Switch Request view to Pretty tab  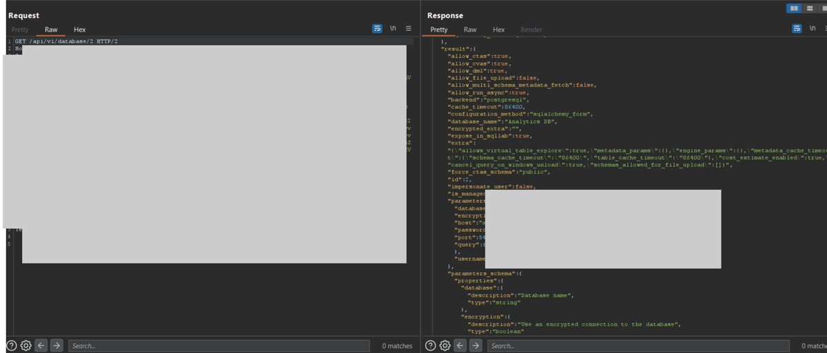coord(20,30)
